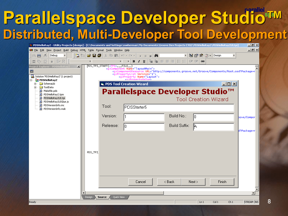Click the Cut scissors icon
The image size is (288, 216).
[x=106, y=55]
